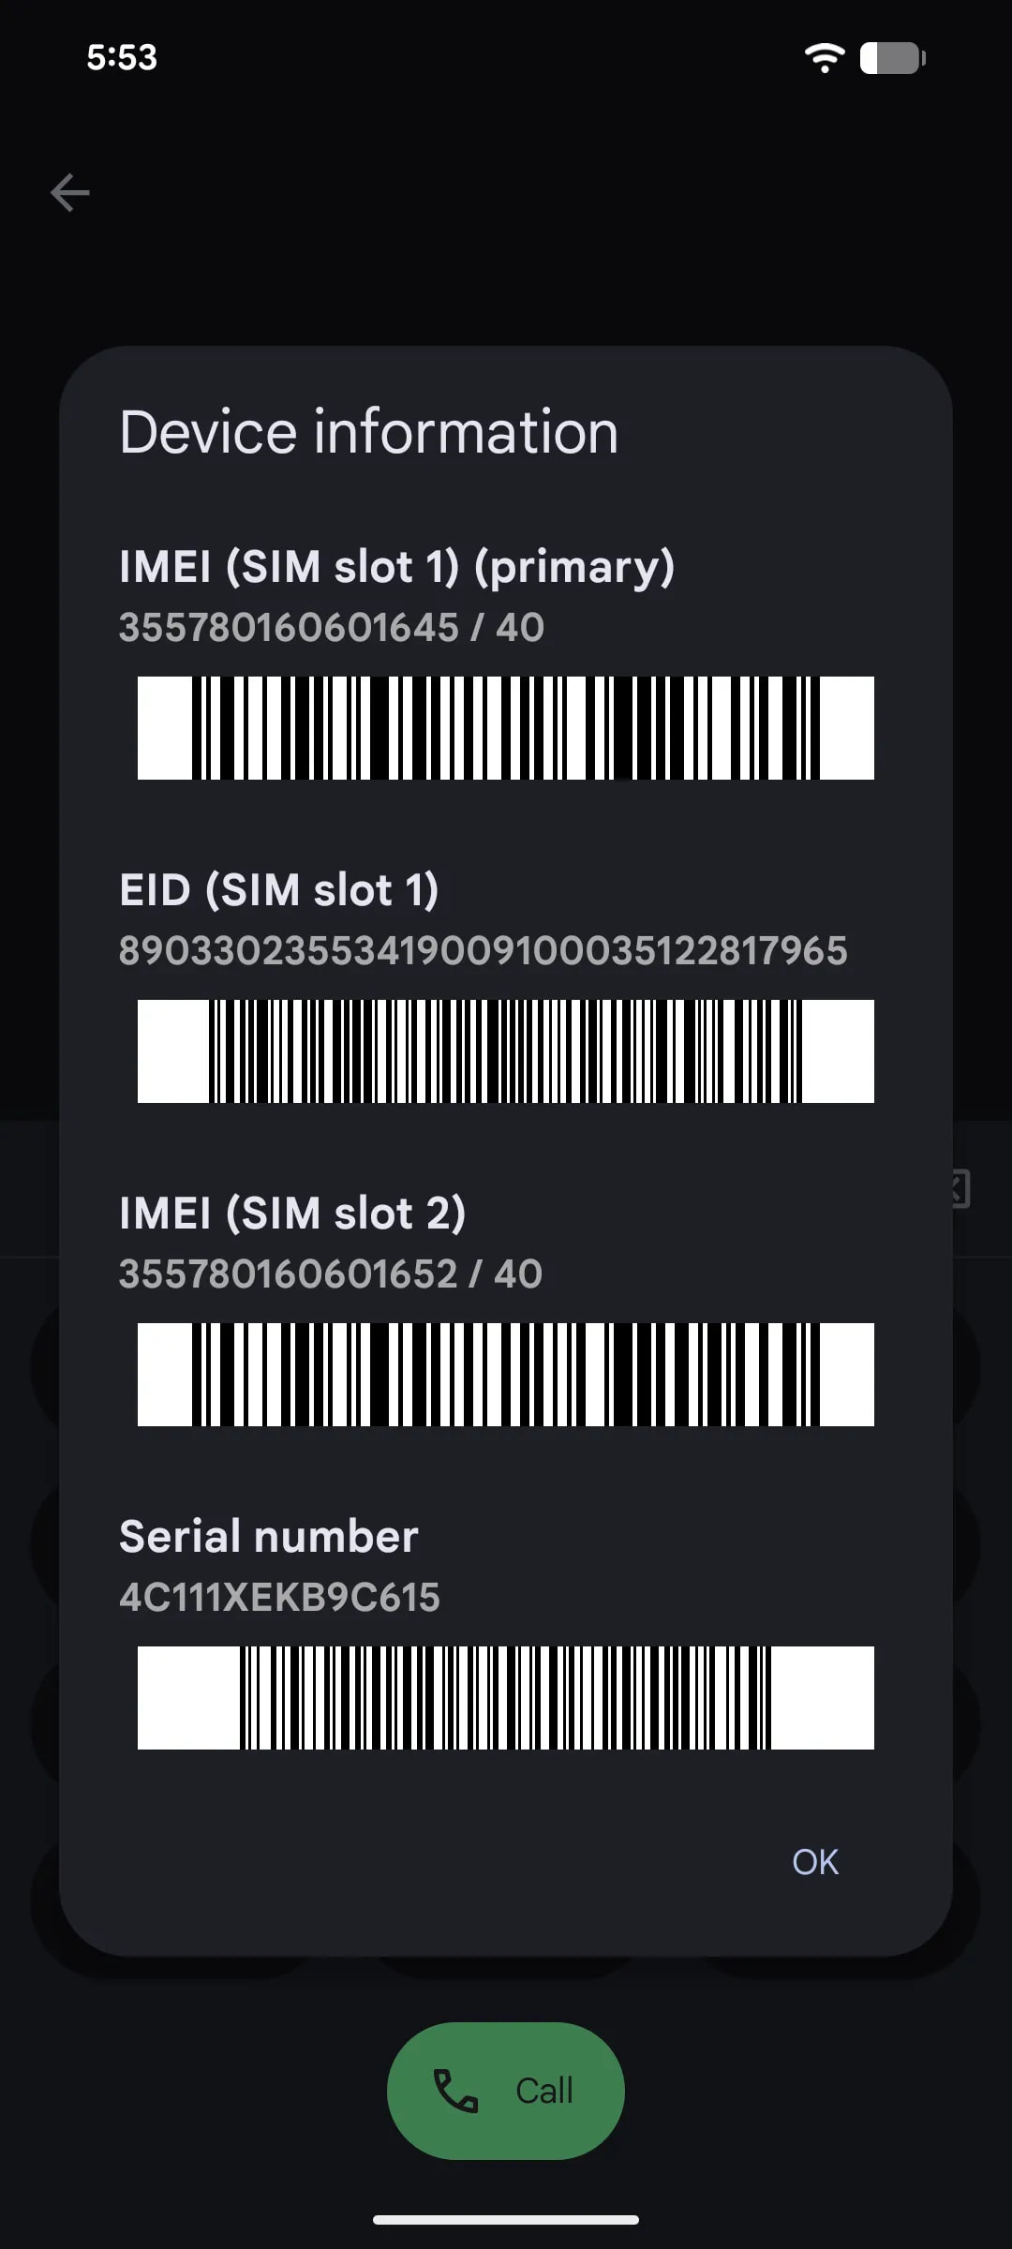
Task: Tap the 5:53 clock in status bar
Action: [x=122, y=58]
